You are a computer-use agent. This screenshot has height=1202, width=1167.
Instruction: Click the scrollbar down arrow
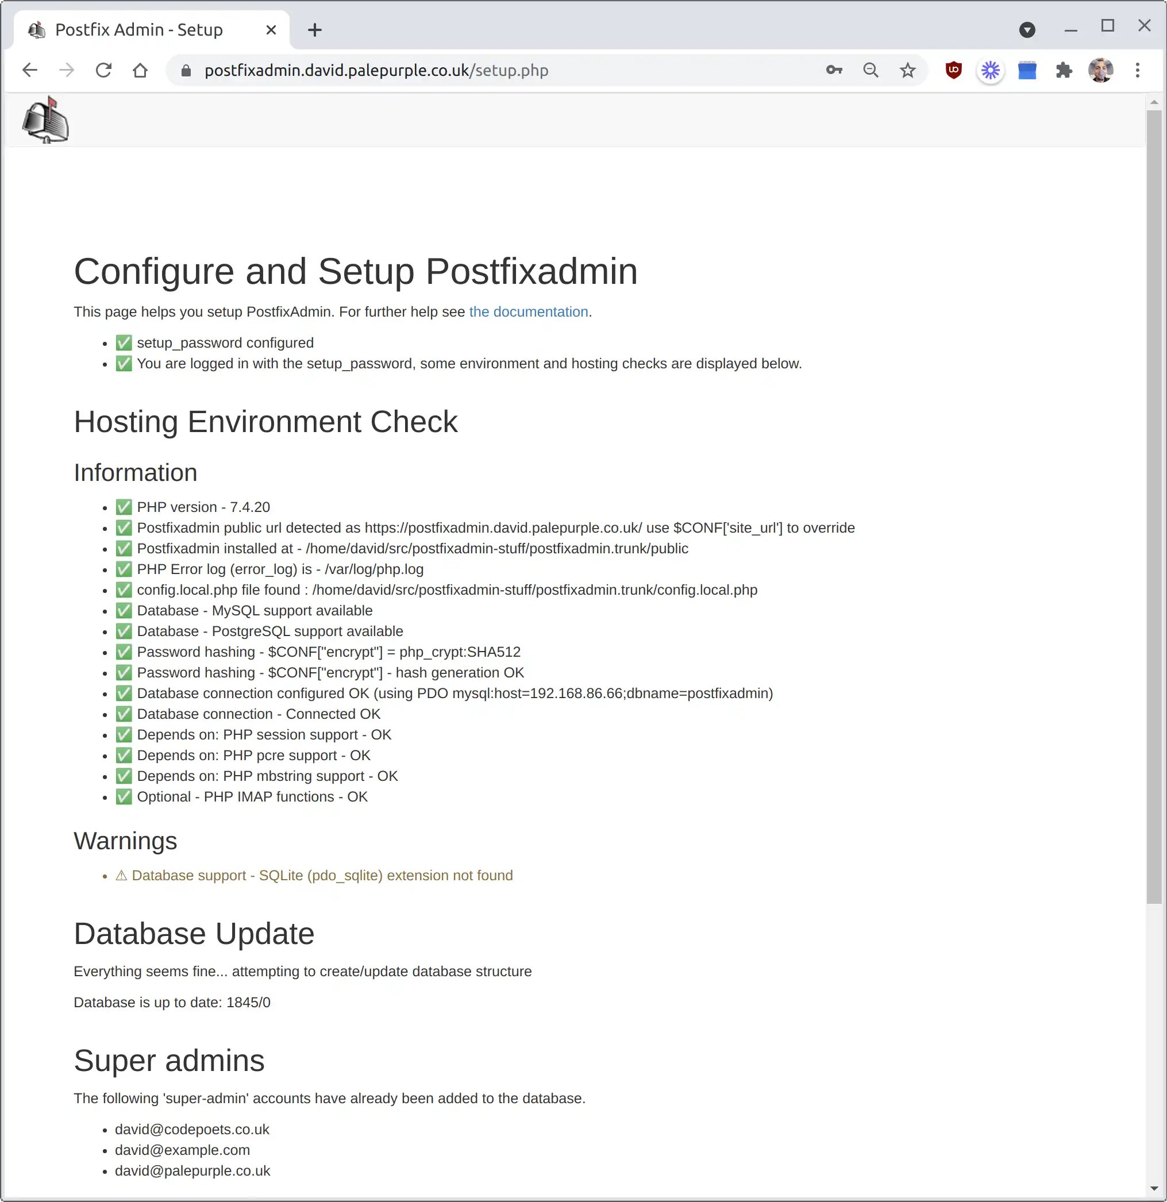point(1154,1188)
